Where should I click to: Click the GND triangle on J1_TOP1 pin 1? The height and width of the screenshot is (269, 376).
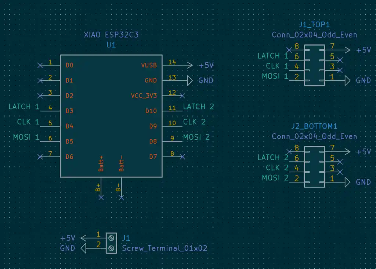pyautogui.click(x=347, y=80)
